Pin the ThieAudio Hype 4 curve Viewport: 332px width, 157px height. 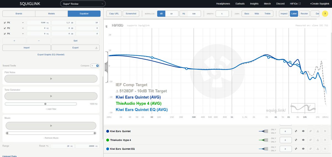coord(311,140)
